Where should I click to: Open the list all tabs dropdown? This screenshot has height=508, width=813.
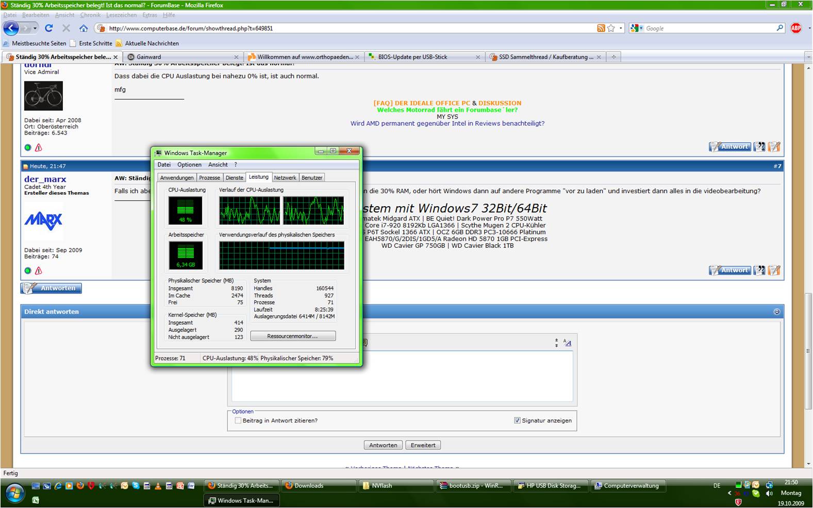pyautogui.click(x=808, y=57)
